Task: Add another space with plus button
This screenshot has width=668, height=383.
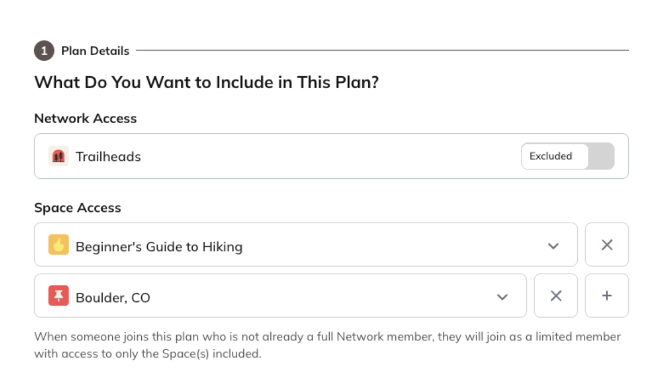Action: coord(607,296)
